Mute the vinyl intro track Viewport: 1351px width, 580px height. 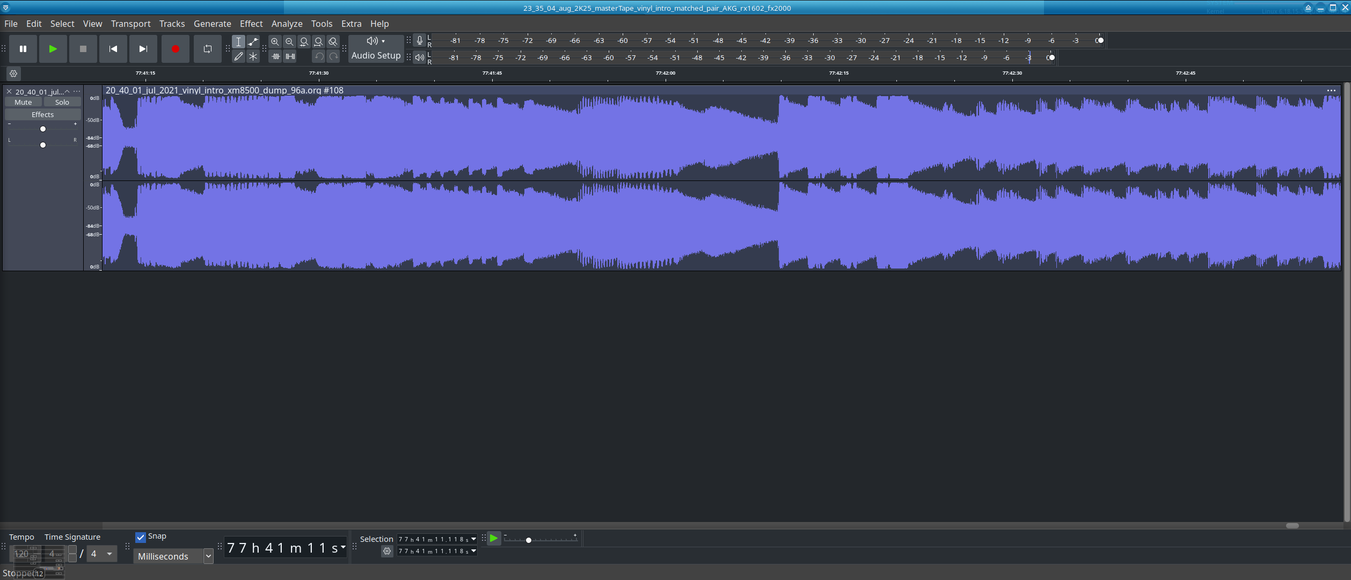point(23,102)
